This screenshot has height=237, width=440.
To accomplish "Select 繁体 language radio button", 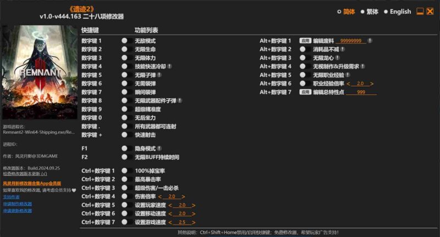I will [362, 12].
